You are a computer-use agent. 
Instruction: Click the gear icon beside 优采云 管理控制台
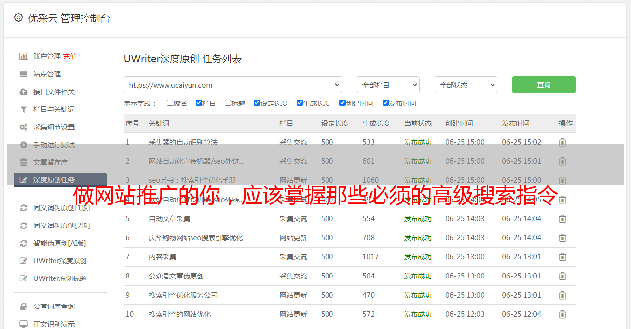18,18
